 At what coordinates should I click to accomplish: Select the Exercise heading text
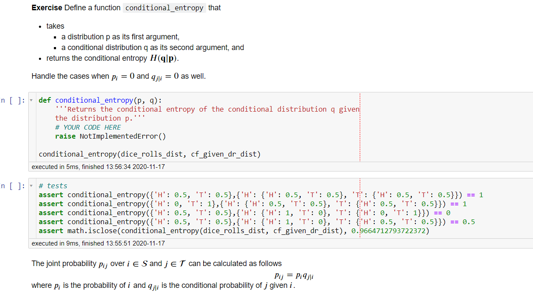point(44,8)
